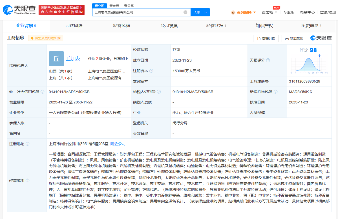
Task: Select the 查老板 search tab
Action: point(114,6)
